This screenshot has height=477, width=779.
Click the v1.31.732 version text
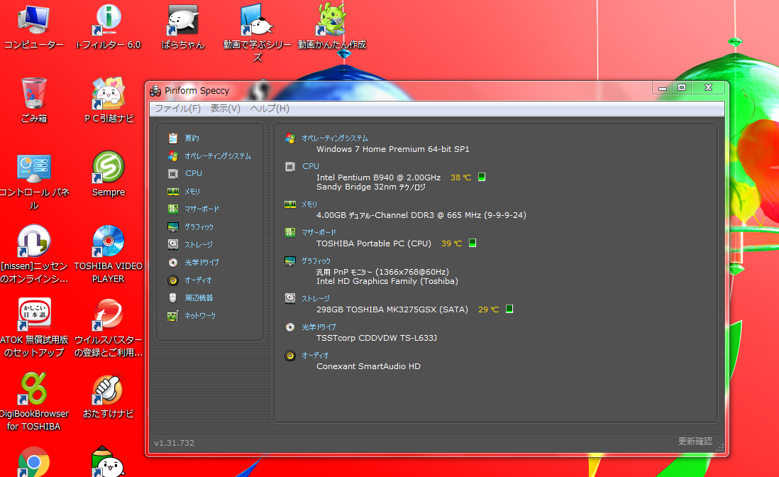point(175,443)
